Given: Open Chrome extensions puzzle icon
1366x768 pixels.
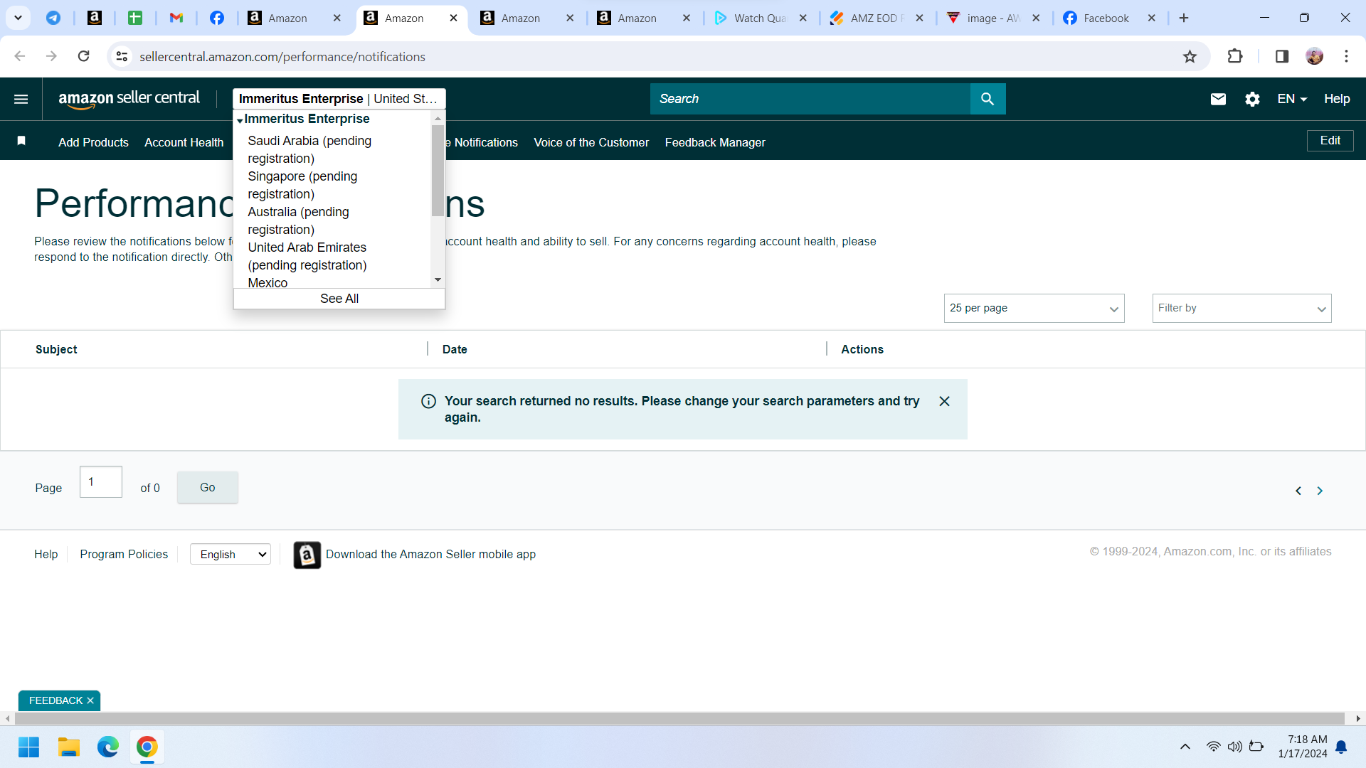Looking at the screenshot, I should (1235, 56).
